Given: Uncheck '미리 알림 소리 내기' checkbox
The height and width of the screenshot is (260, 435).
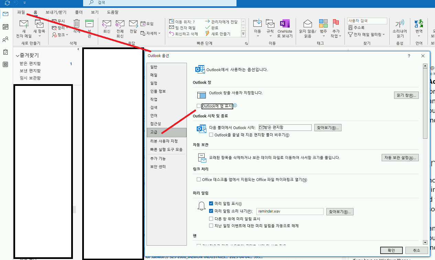Looking at the screenshot, I should pyautogui.click(x=211, y=211).
